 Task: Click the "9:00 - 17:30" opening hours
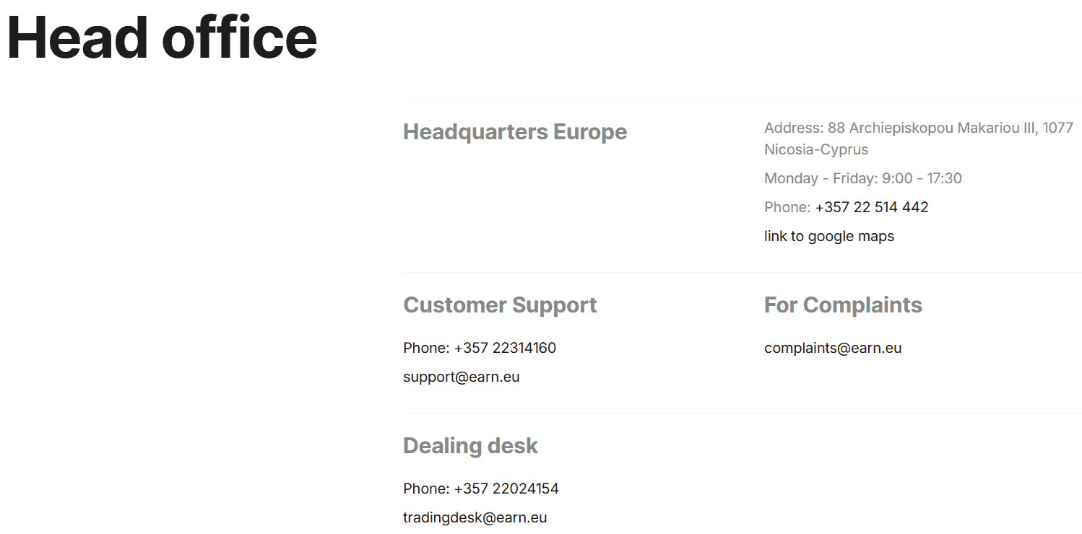click(922, 178)
